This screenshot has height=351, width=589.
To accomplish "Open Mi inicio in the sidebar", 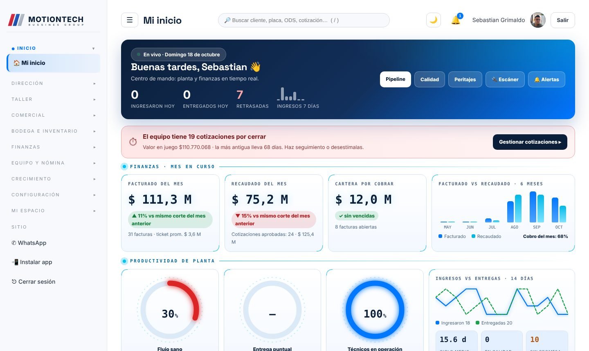I will tap(54, 63).
